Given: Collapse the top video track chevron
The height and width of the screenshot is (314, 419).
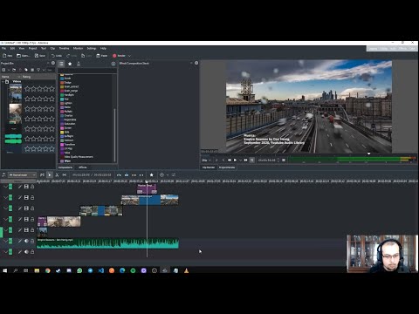Looking at the screenshot, I should tap(5, 187).
